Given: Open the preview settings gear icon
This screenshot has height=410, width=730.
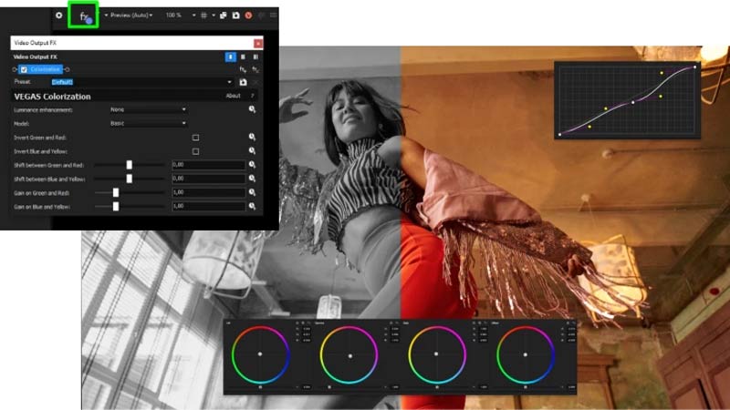Looking at the screenshot, I should pos(59,15).
